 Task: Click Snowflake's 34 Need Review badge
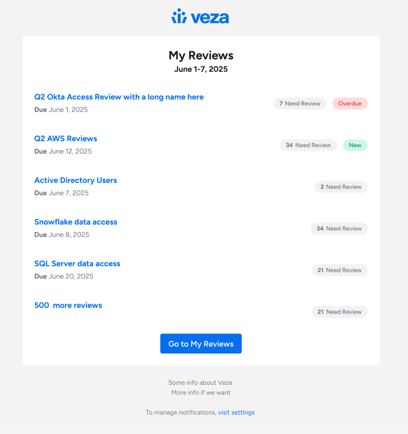pyautogui.click(x=339, y=228)
